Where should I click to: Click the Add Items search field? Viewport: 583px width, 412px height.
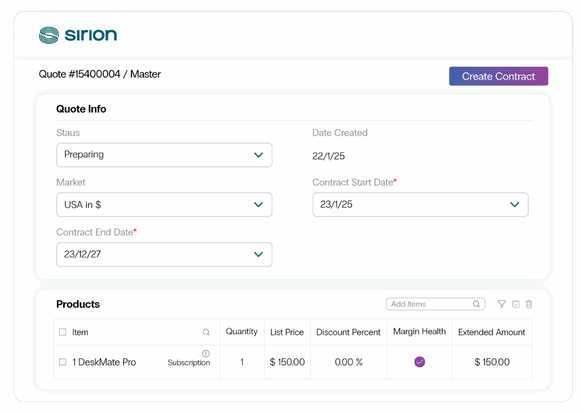(x=436, y=304)
